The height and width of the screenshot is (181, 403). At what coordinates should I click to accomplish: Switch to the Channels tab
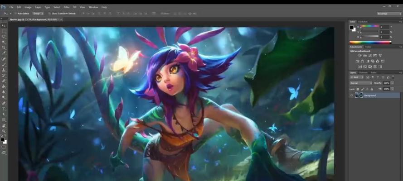point(364,73)
